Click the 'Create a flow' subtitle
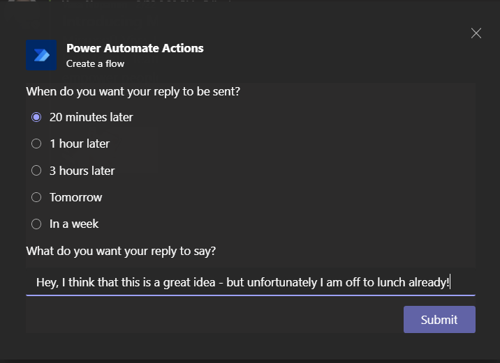Image resolution: width=500 pixels, height=363 pixels. pos(95,63)
